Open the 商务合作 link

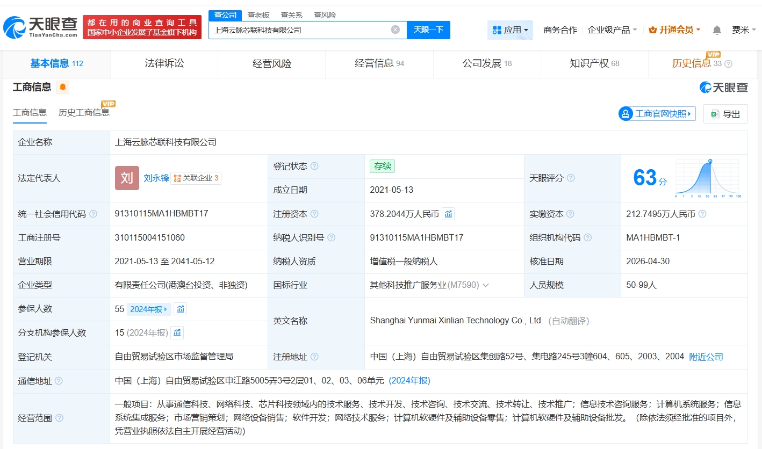click(560, 30)
